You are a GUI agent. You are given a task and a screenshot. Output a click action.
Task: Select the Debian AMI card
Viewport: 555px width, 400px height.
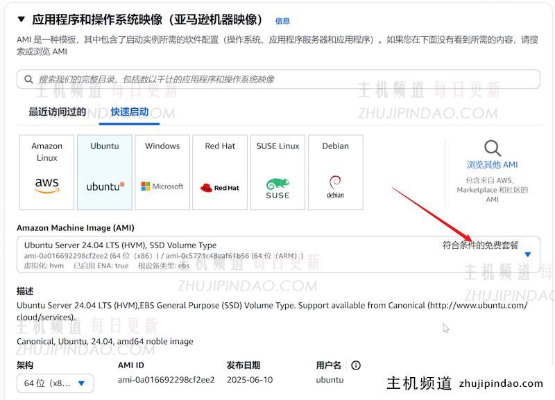click(x=336, y=172)
